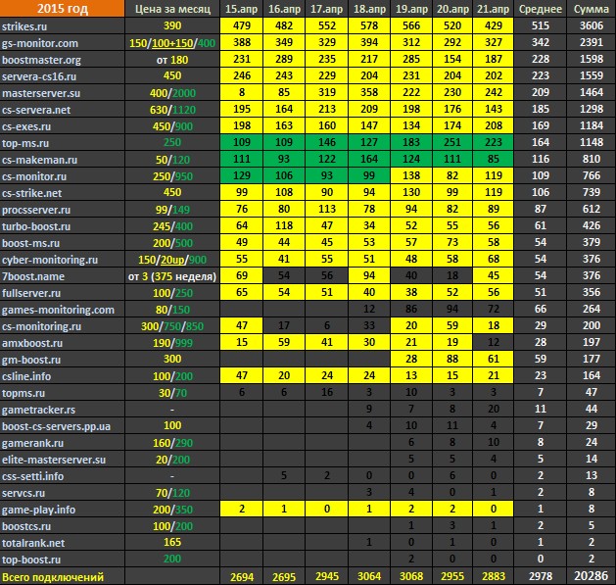The width and height of the screenshot is (616, 585).
Task: Select the cs-makeman.ru green cell 164
Action: 369,159
